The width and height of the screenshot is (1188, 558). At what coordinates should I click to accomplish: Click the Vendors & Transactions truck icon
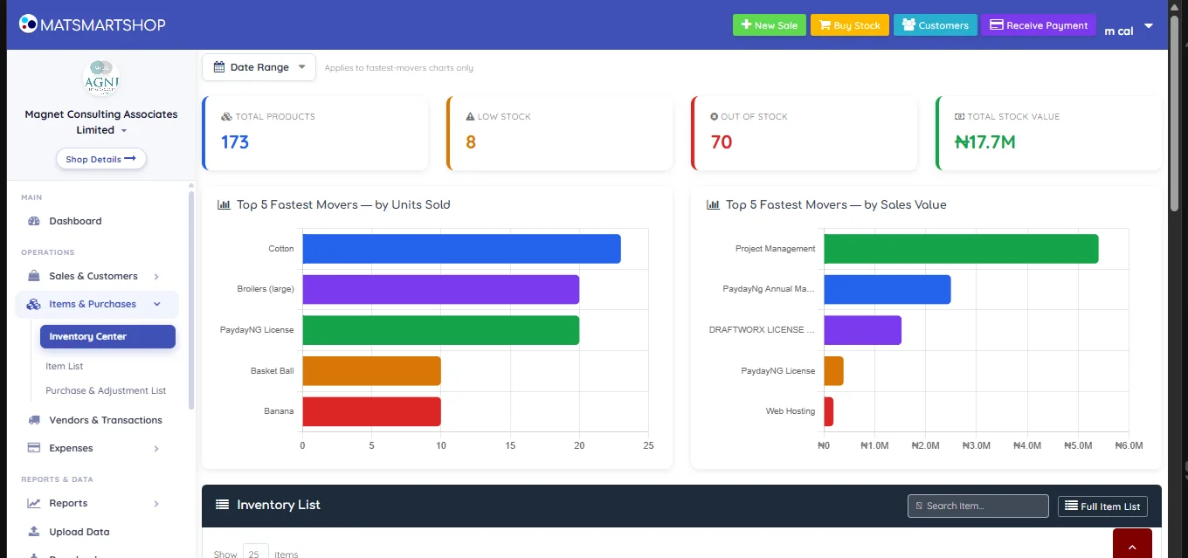click(x=34, y=420)
